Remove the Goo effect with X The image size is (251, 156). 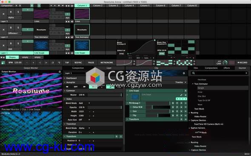point(181,111)
